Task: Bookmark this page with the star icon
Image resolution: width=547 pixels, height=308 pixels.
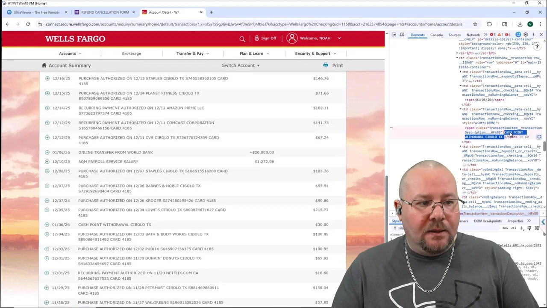Action: (475, 24)
